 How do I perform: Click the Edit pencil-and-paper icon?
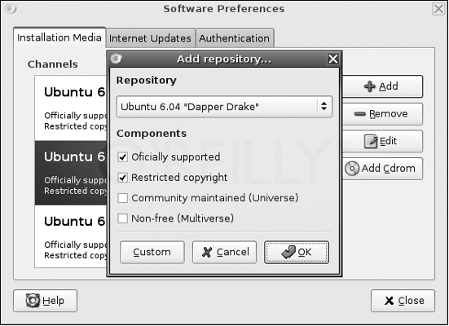[371, 141]
